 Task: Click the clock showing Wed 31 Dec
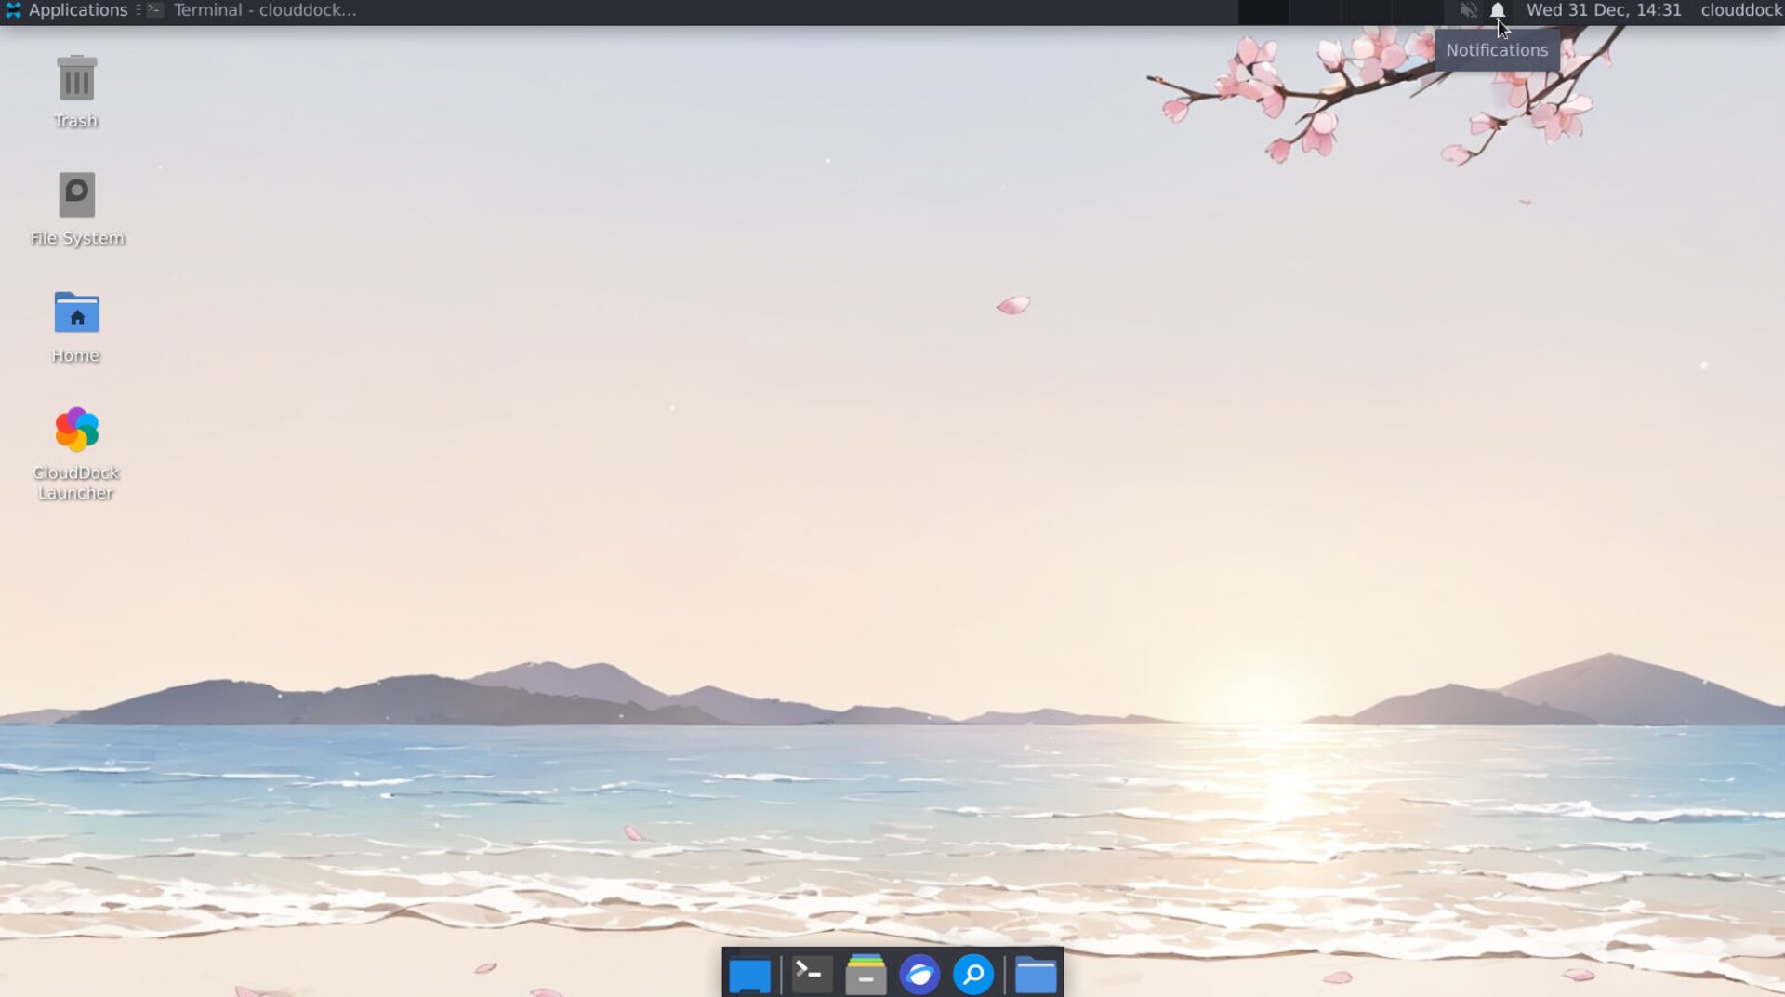coord(1603,11)
